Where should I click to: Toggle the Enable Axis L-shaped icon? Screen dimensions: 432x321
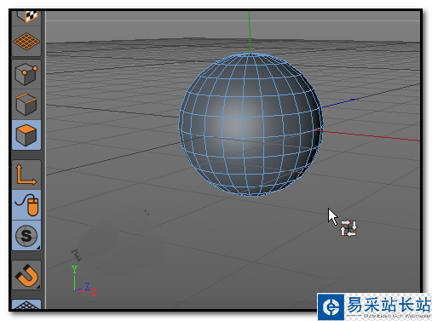[26, 175]
